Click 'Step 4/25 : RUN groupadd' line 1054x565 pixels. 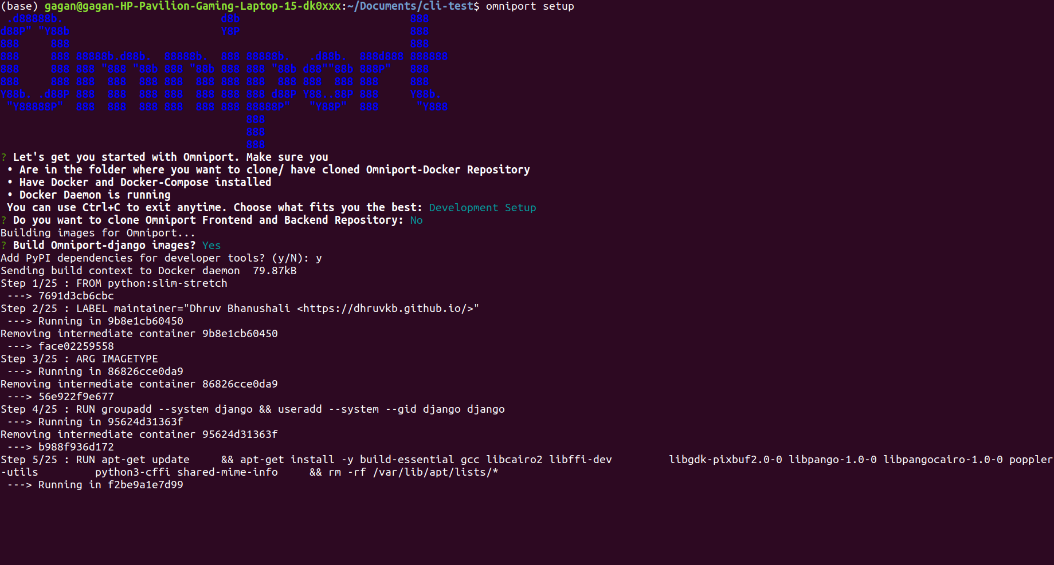pos(253,409)
